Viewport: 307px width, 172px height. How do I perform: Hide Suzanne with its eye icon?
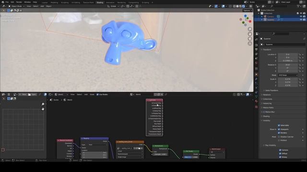click(x=301, y=20)
